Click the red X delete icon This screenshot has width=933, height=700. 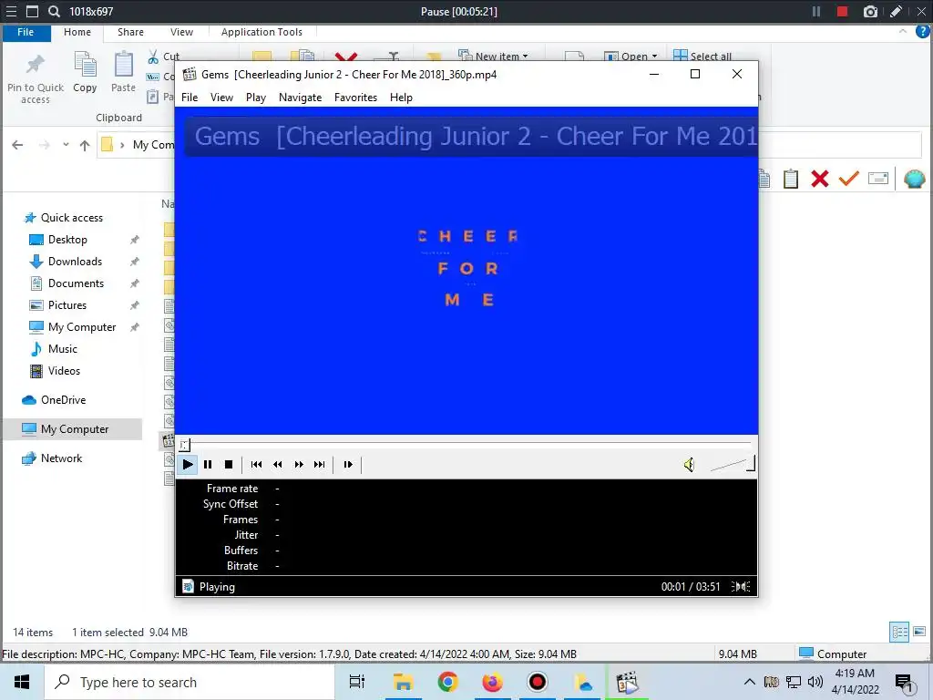pos(820,179)
